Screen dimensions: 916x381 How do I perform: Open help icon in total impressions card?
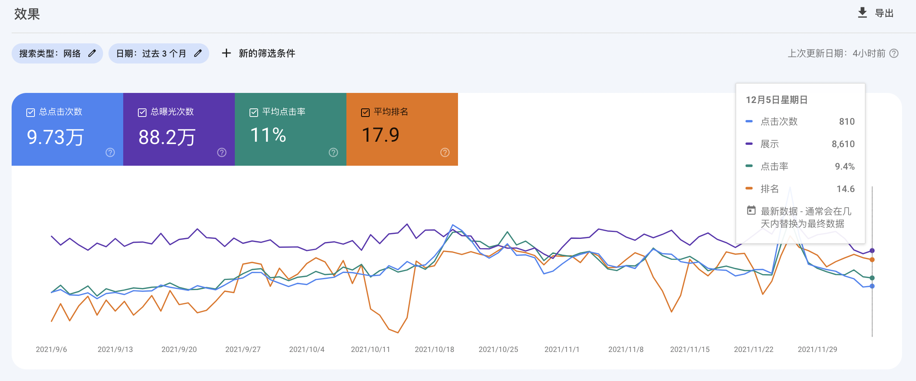222,153
